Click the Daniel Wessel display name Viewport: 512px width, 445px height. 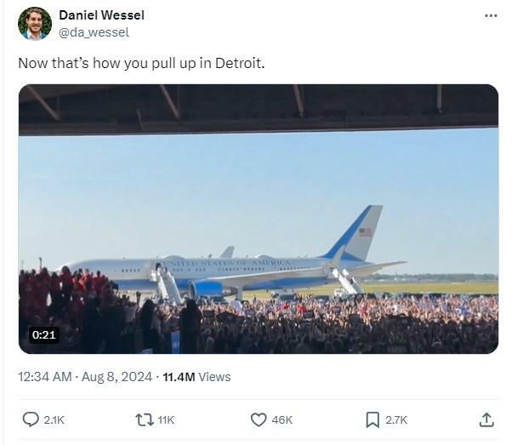[x=101, y=15]
